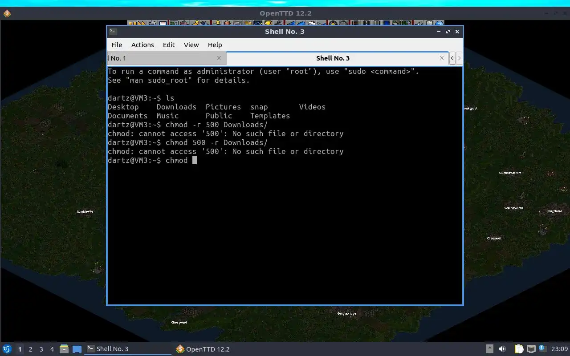Screen dimensions: 570x356
Task: Open the network status tray icon
Action: point(531,349)
